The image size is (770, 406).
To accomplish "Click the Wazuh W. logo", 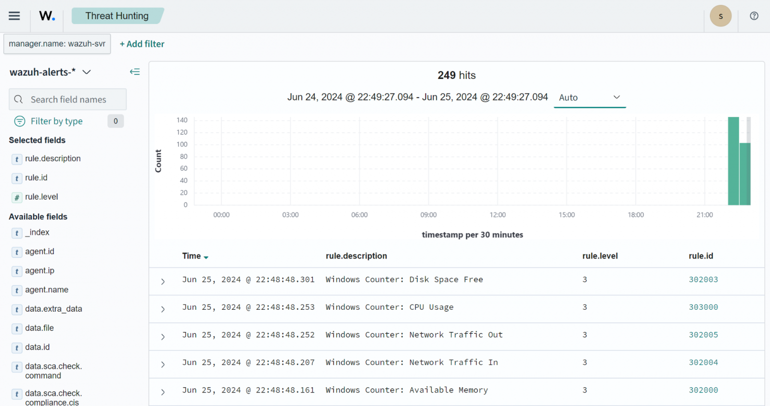I will point(47,16).
